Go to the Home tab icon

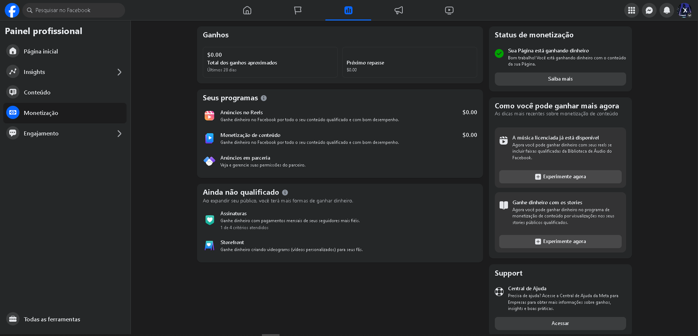247,10
